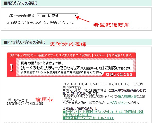Open the デビットカード機能付きクレジットカード notice link
Image resolution: width=152 pixels, height=123 pixels.
[x=103, y=113]
